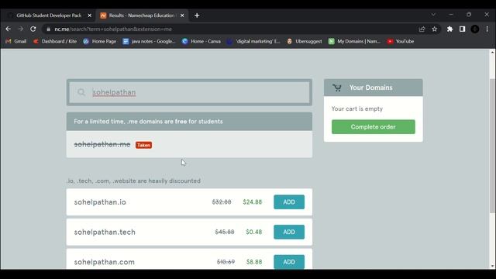
Task: Click the shopping cart icon
Action: [337, 88]
